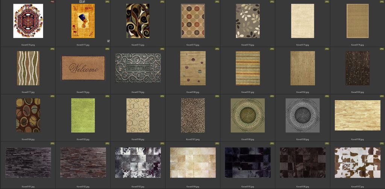The width and height of the screenshot is (385, 189).
Task: Click the PNG format badge on Kover0170
Action: click(52, 2)
